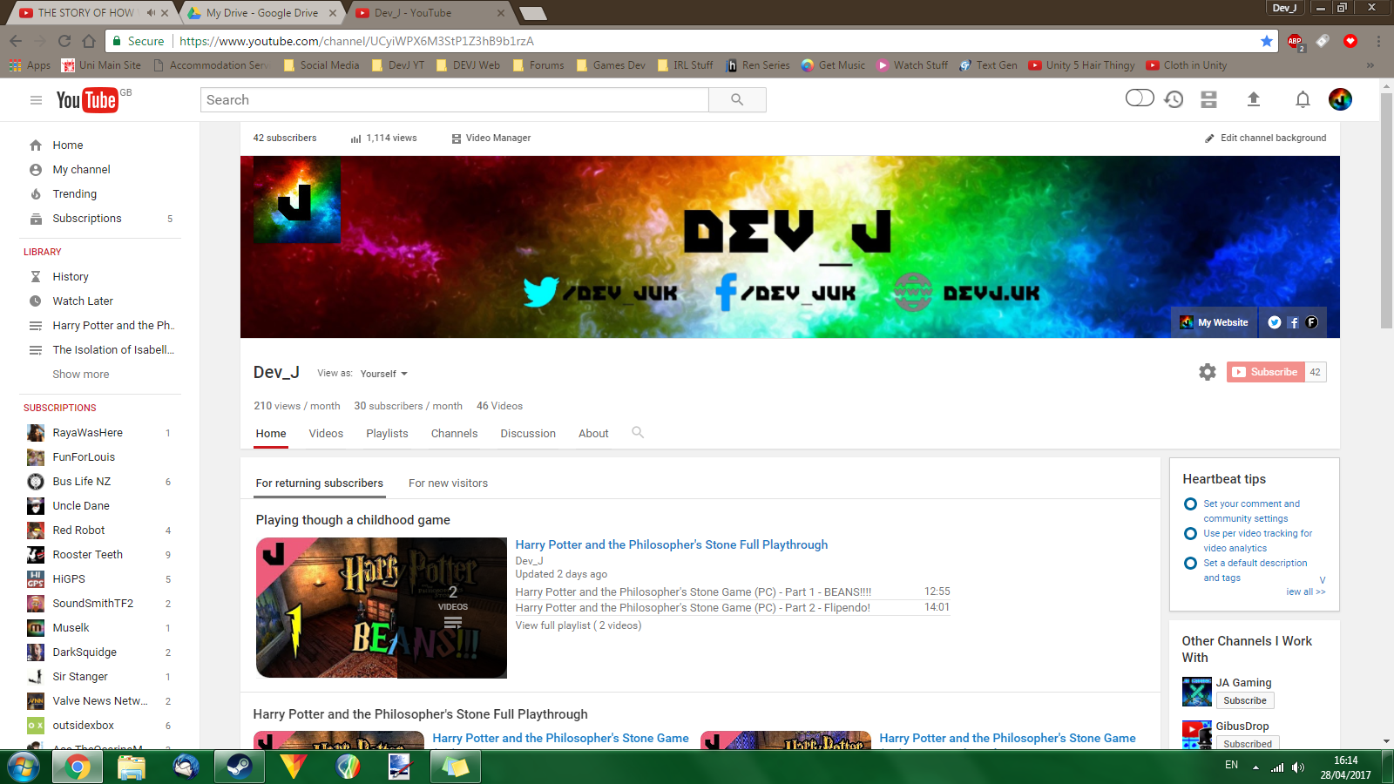Open Steam from the Windows taskbar
Image resolution: width=1394 pixels, height=784 pixels.
pos(239,767)
